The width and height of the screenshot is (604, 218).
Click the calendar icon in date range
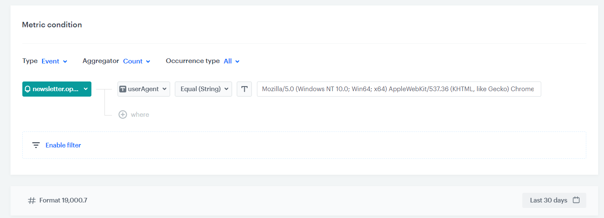point(576,200)
